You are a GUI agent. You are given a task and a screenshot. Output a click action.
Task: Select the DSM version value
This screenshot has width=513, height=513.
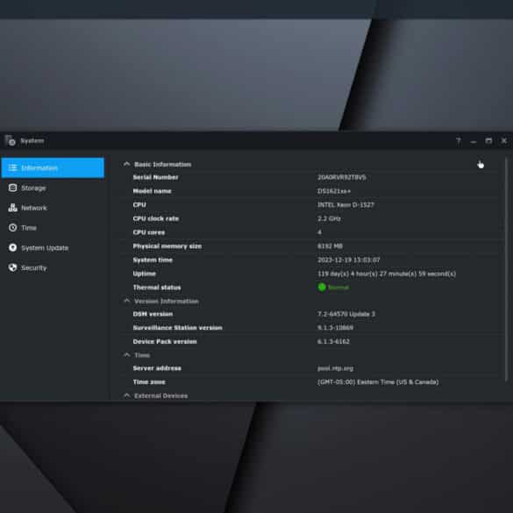(x=346, y=314)
